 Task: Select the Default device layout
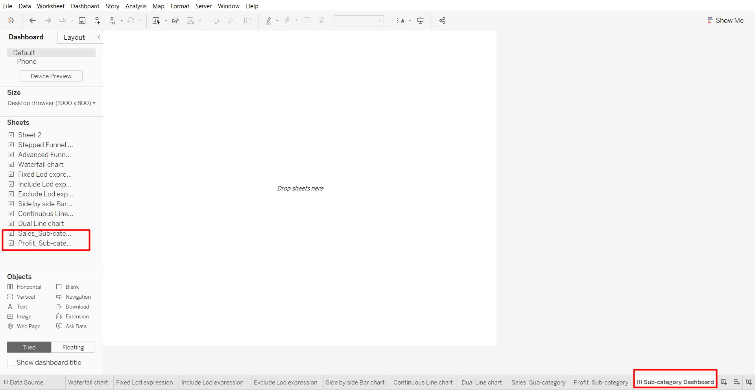(51, 53)
